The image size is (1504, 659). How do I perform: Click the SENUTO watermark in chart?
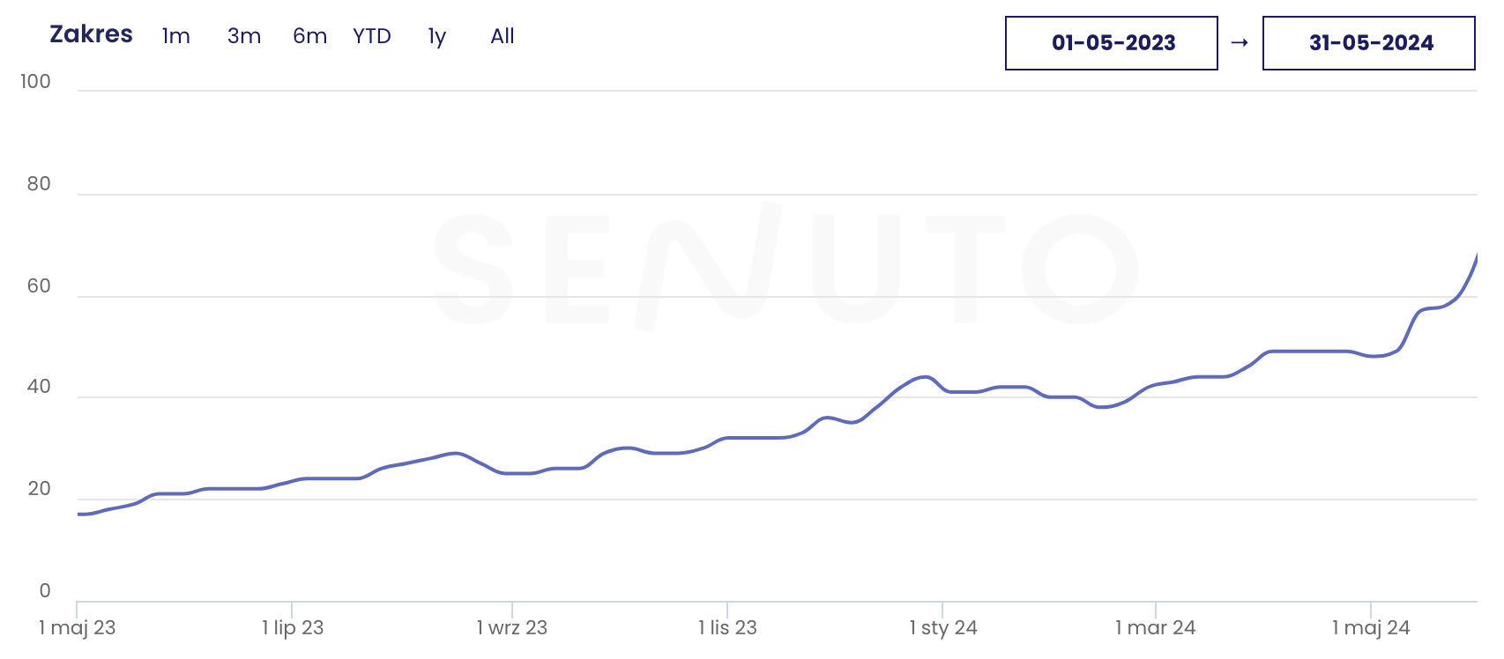[x=785, y=267]
